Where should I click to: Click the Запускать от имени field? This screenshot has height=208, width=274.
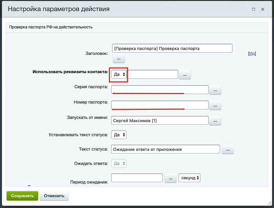[160, 120]
